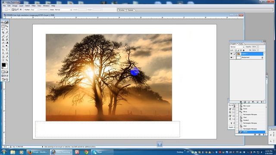
Task: Select the Deselect history state
Action: pyautogui.click(x=246, y=120)
